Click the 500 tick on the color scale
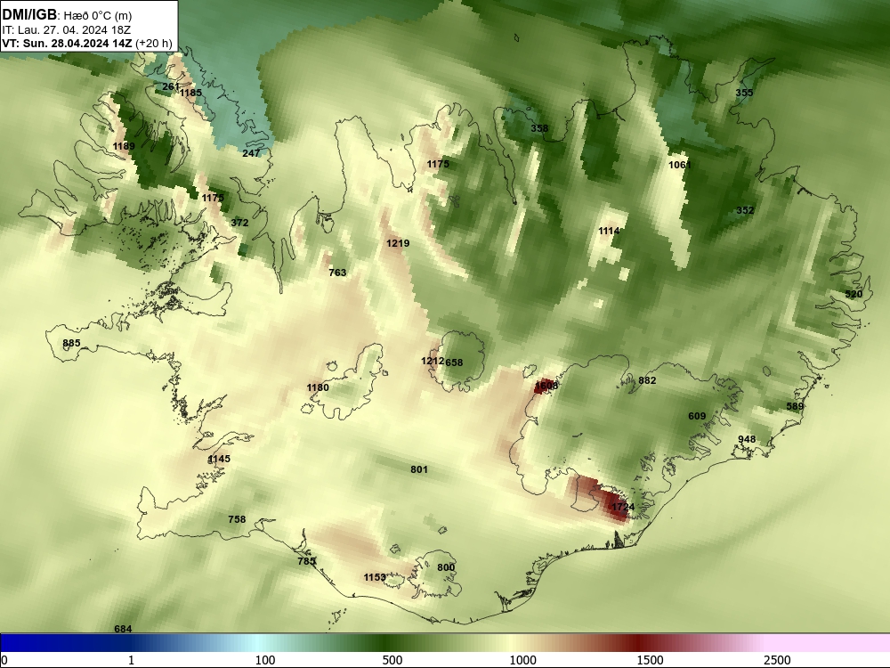890x668 pixels. (392, 660)
